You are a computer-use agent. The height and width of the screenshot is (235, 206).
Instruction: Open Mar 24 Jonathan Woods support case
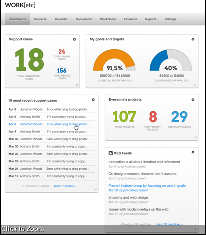[52, 169]
